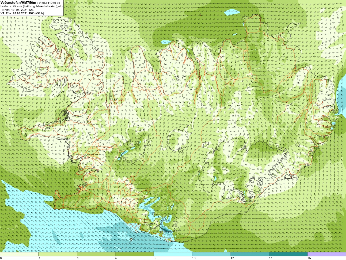The width and height of the screenshot is (346, 260).
Task: Select the light green 2–4 scale swatch
Action: tap(58, 254)
